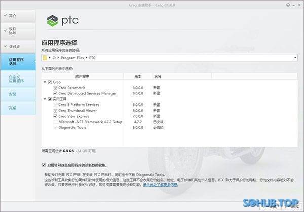Click the arrow before Program Files
Screen dimensions: 304x212
[x=58, y=58]
